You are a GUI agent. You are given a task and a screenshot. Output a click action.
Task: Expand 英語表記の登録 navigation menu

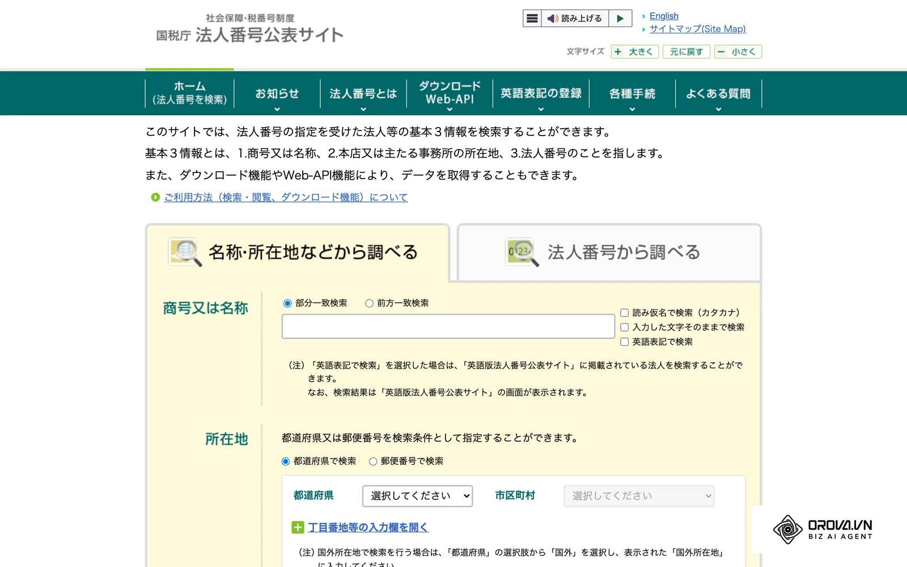pos(541,94)
